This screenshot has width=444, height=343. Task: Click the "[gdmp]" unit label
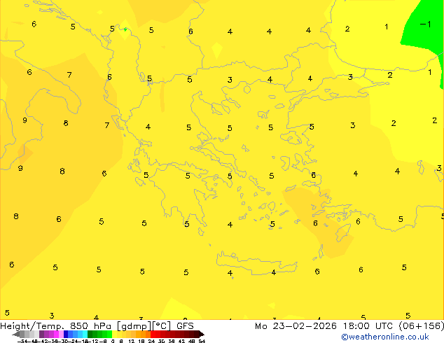click(134, 326)
